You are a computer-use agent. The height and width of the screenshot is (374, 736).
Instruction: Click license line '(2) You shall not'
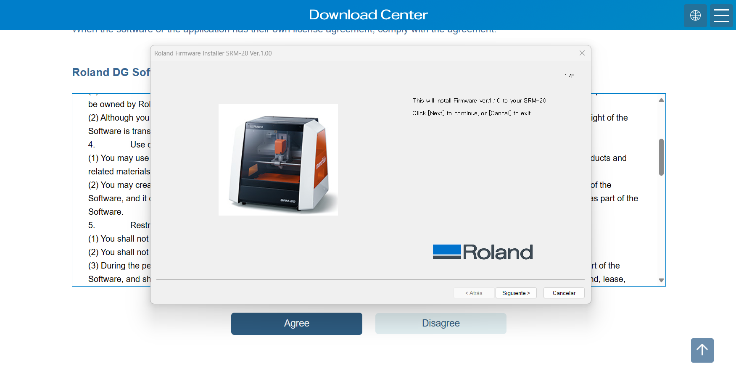click(119, 252)
